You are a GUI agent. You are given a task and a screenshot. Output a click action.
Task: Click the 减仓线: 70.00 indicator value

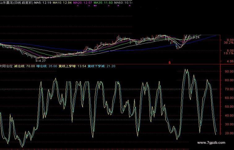coord(24,66)
